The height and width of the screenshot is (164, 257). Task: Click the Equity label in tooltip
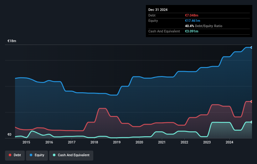click(153, 21)
